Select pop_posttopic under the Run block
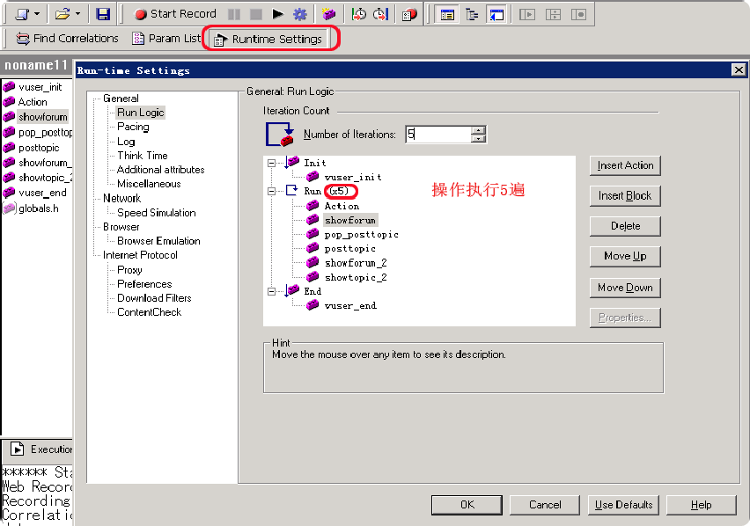 coord(361,235)
